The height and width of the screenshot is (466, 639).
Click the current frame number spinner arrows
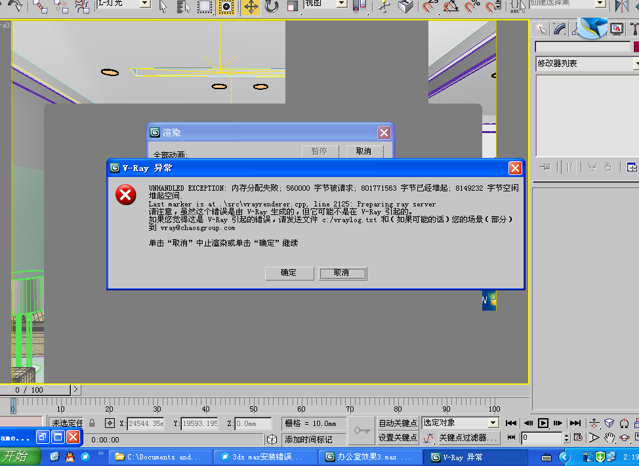566,438
